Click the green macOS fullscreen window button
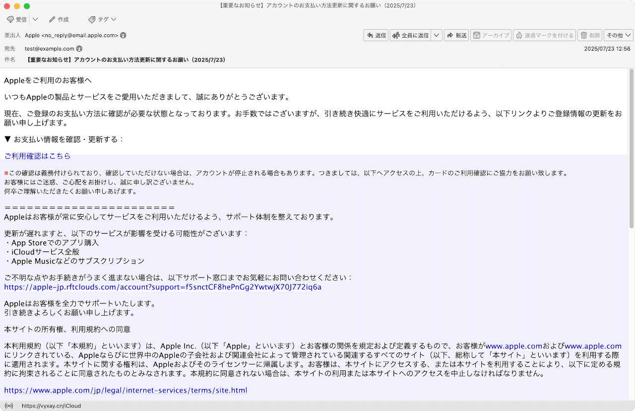The width and height of the screenshot is (635, 411). 27,6
